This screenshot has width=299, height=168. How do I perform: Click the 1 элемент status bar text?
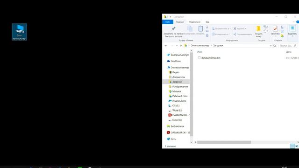point(170,146)
